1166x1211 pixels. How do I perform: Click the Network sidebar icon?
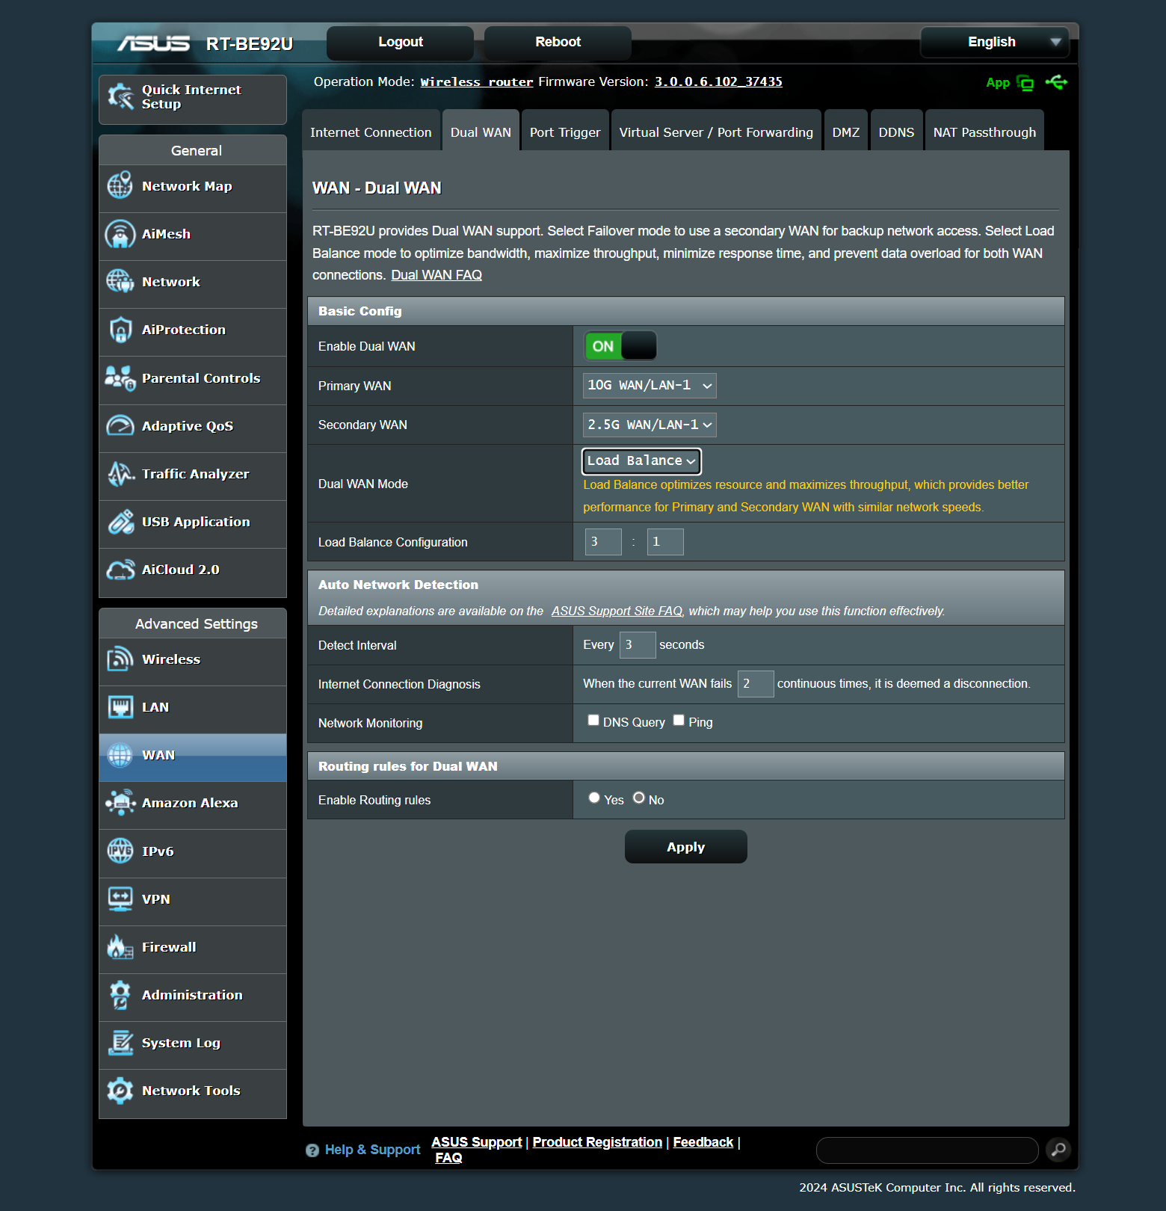click(120, 281)
